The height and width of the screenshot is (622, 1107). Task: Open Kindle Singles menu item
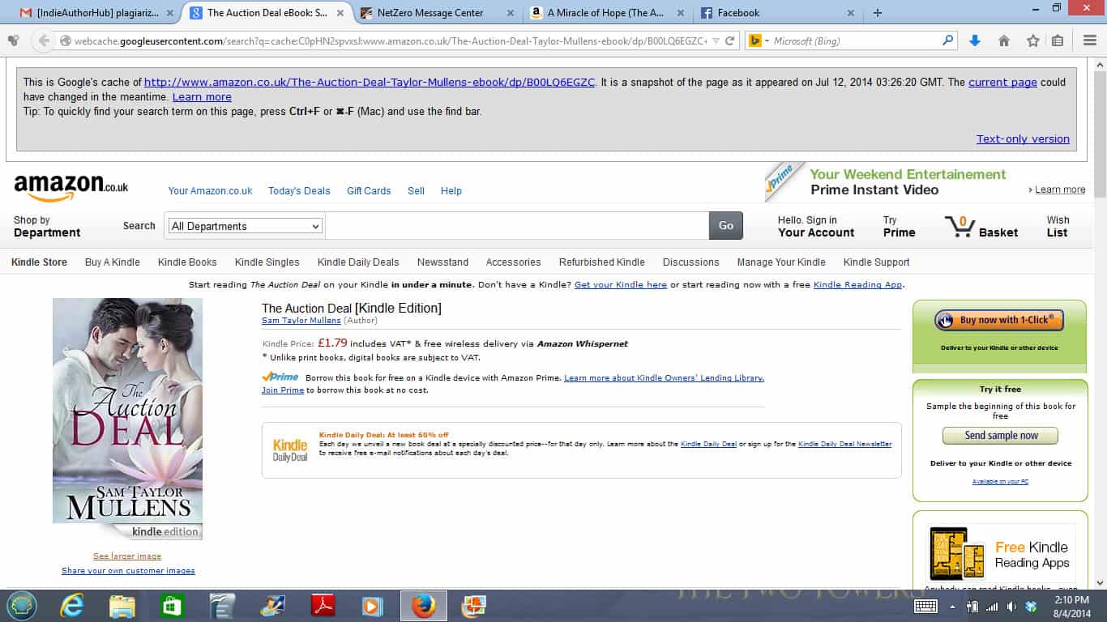tap(267, 262)
